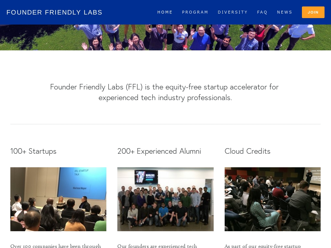Click the Cloud Credits heading
Image resolution: width=331 pixels, height=248 pixels.
point(247,151)
